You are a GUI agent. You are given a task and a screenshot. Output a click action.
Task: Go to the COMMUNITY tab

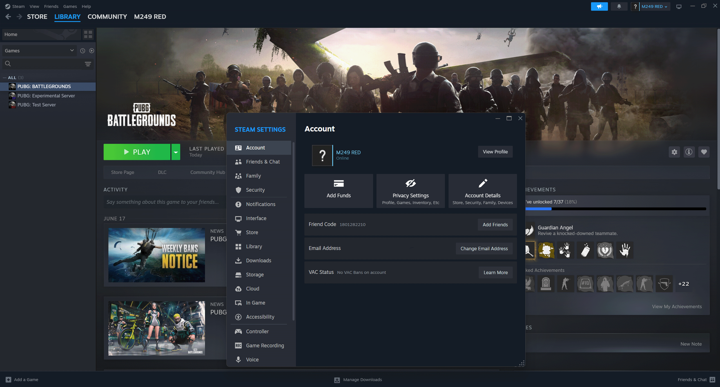click(107, 17)
